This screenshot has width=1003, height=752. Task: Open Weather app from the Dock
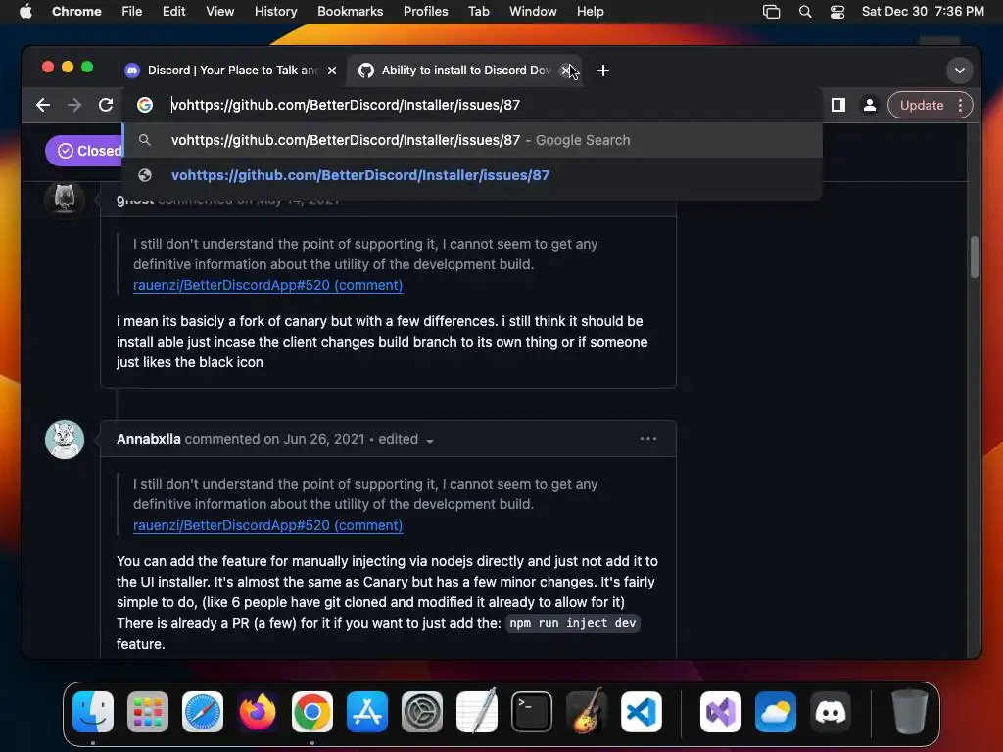tap(776, 712)
